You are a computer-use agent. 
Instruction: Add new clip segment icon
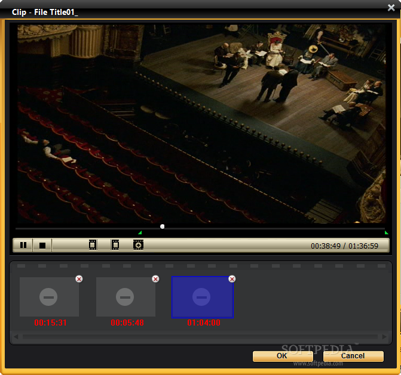tap(138, 245)
